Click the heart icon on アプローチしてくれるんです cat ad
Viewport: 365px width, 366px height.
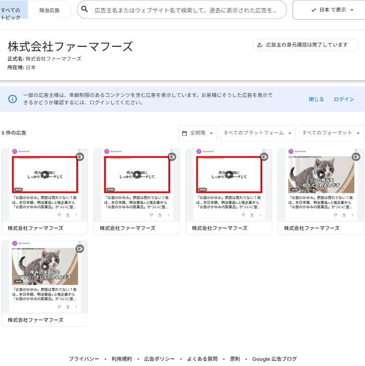click(x=59, y=307)
